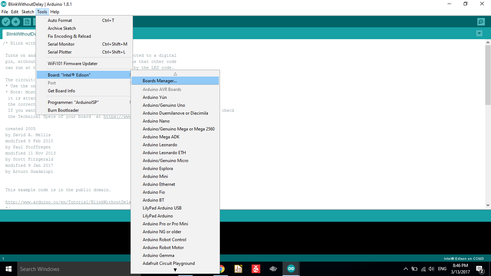
Task: Select Arduino Duemilanove or Diecimila board
Action: pos(175,113)
